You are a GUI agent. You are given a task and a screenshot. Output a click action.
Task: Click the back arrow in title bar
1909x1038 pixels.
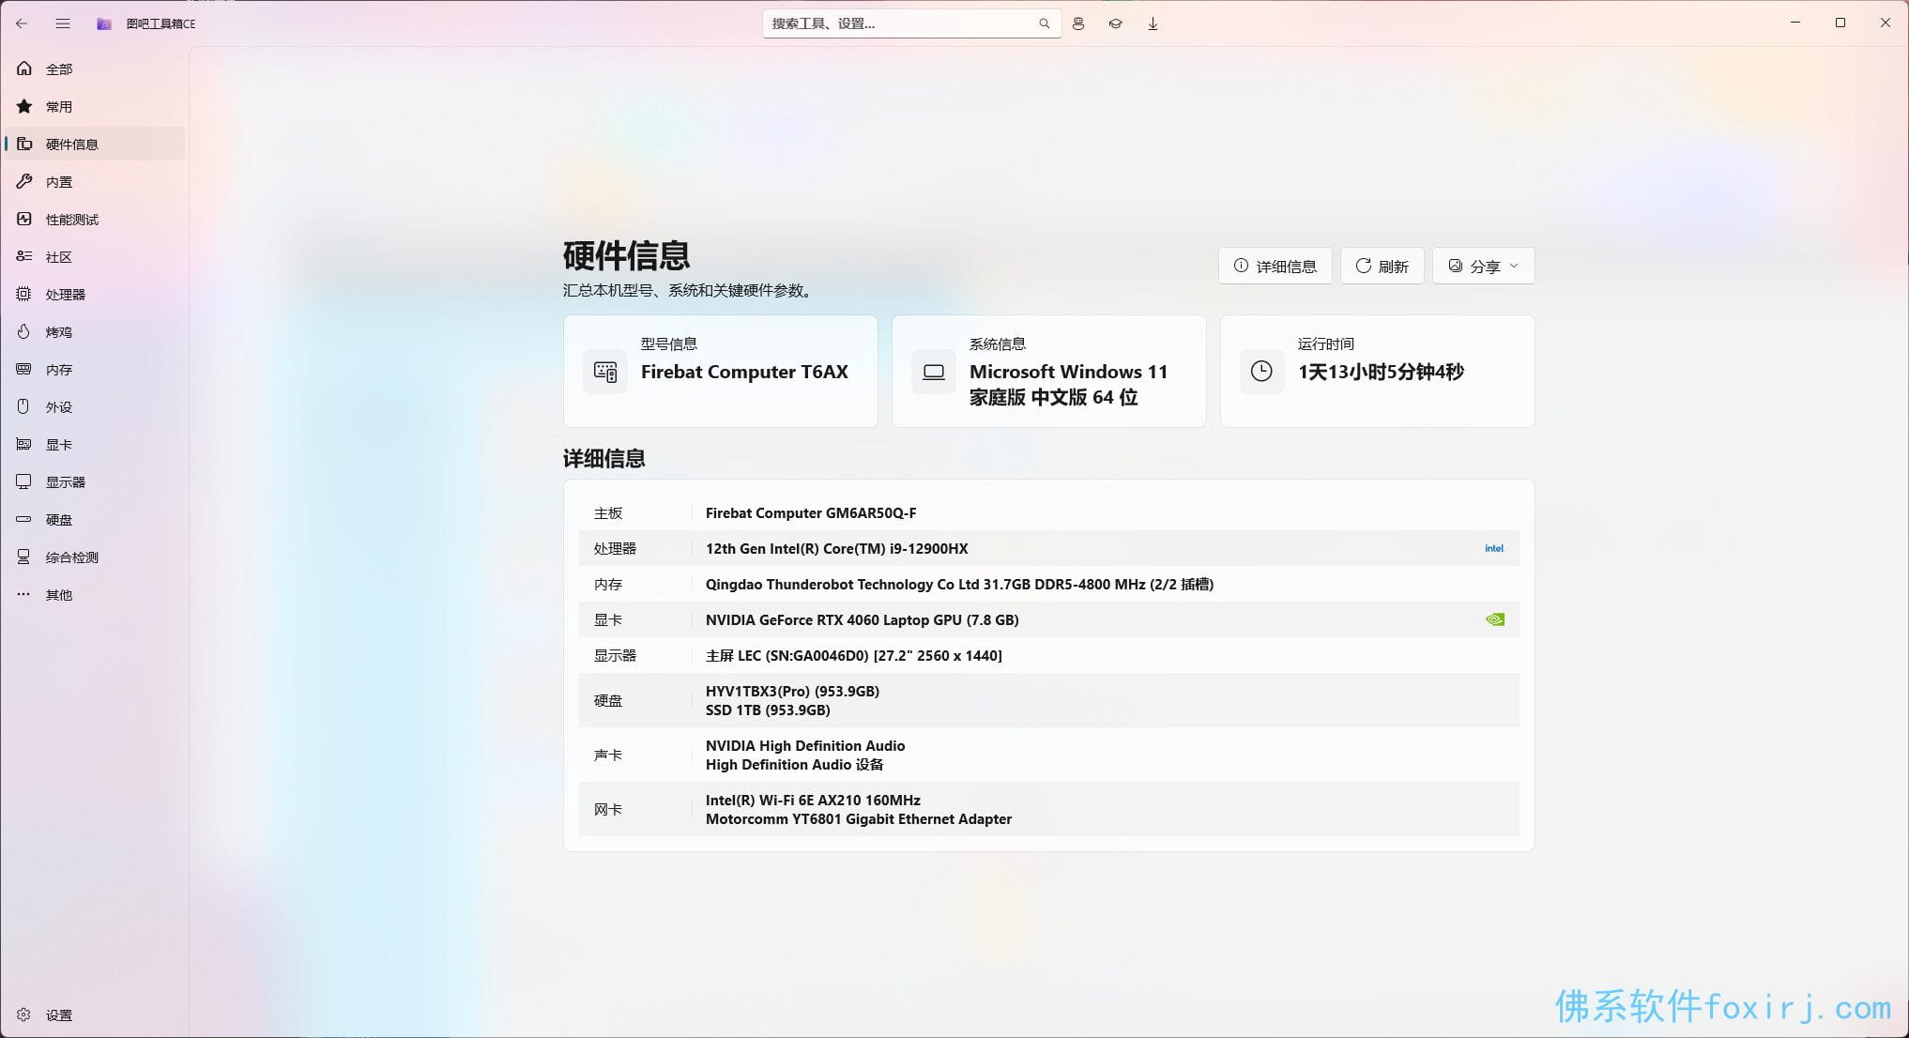(x=22, y=23)
